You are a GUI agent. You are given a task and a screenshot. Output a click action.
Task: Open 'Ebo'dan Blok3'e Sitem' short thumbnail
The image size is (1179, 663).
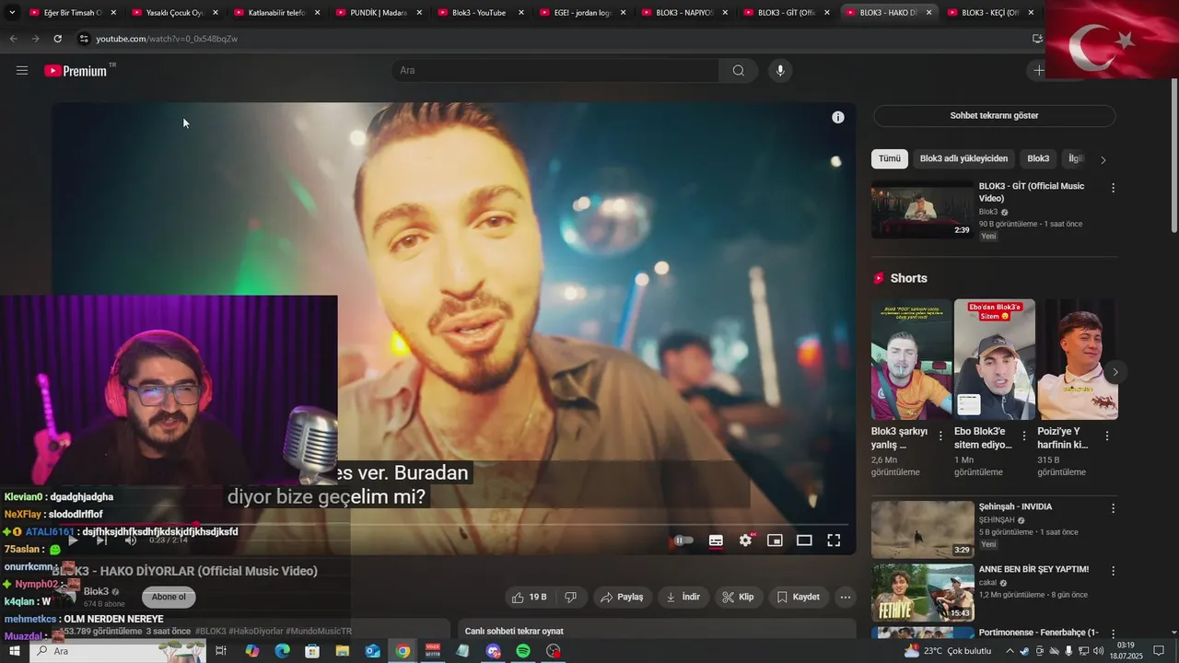(995, 359)
